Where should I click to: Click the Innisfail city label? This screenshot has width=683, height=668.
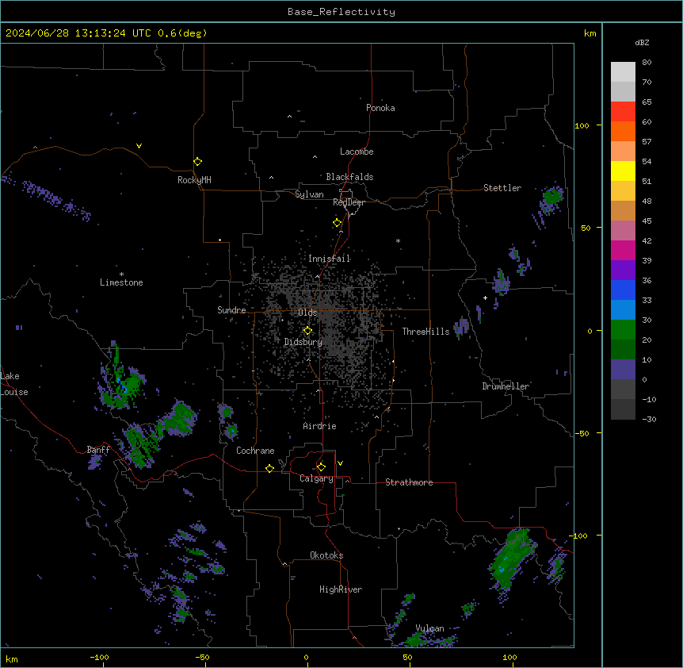click(329, 259)
